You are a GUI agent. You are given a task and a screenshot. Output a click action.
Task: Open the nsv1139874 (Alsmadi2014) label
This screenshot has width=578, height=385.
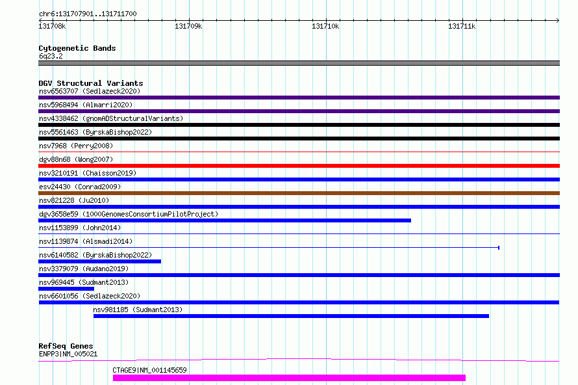point(86,241)
